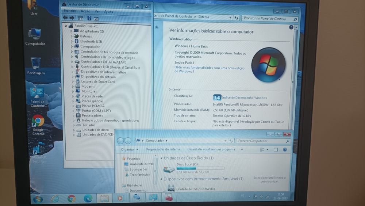Click Microsoft Edge taskbar icon
Viewport: 365px width, 206px height.
click(88, 198)
